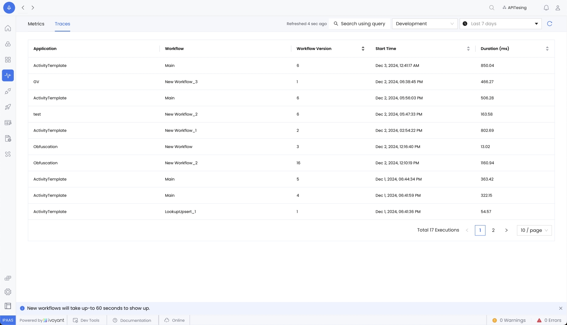Sort by the Workflow Version column
Screen dimensions: 567x325
pyautogui.click(x=363, y=49)
